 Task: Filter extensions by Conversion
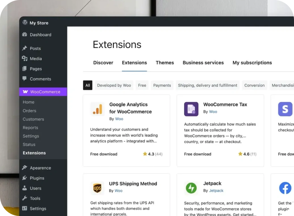pyautogui.click(x=255, y=85)
